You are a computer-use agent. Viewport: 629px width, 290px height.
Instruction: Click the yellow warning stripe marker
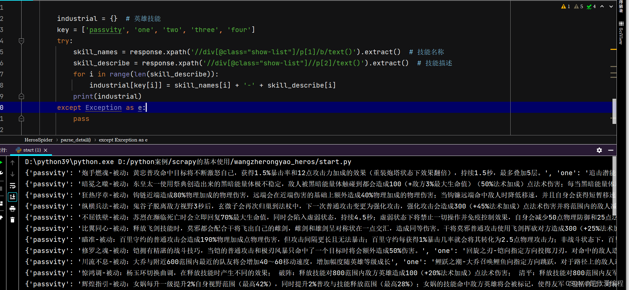pos(613,50)
